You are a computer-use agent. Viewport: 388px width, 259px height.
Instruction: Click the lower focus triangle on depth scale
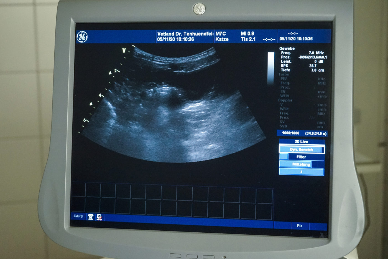(91, 104)
